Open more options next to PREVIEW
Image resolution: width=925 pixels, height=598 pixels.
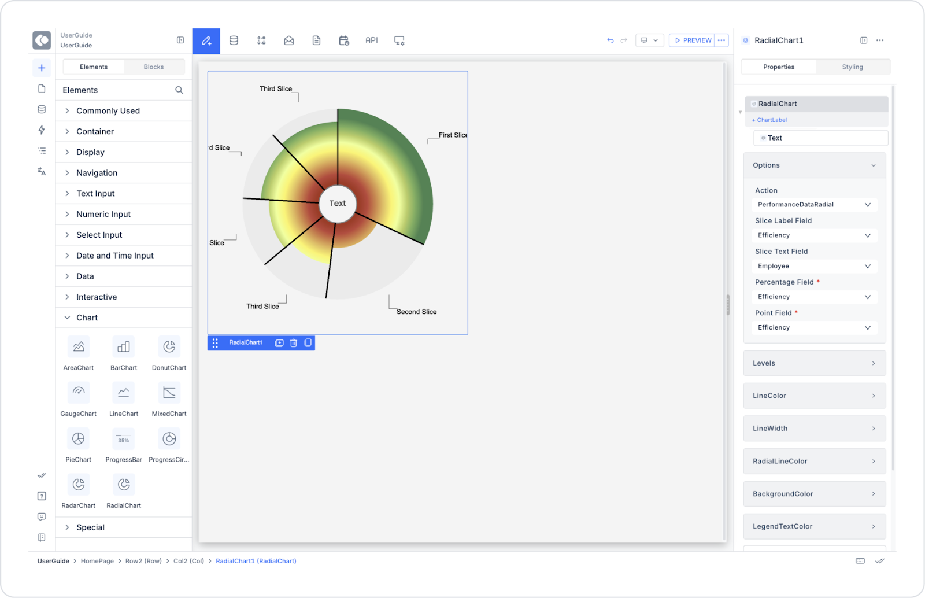721,40
